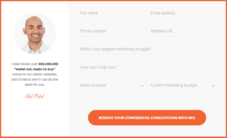
Task: Reserve your confidential consultation with Neil
Action: (x=147, y=118)
